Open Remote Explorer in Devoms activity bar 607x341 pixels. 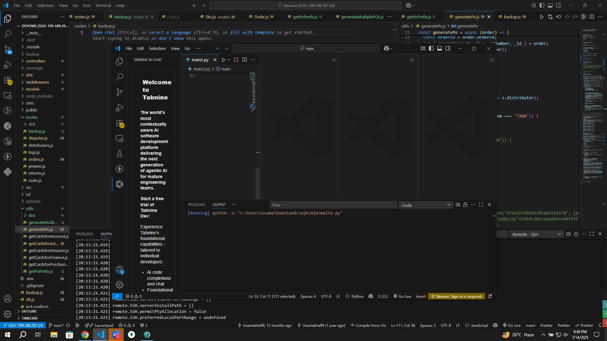pyautogui.click(x=8, y=95)
